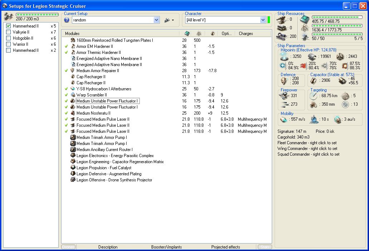Switch to the Description tab
Viewport: 369px width, 251px height.
[x=108, y=247]
